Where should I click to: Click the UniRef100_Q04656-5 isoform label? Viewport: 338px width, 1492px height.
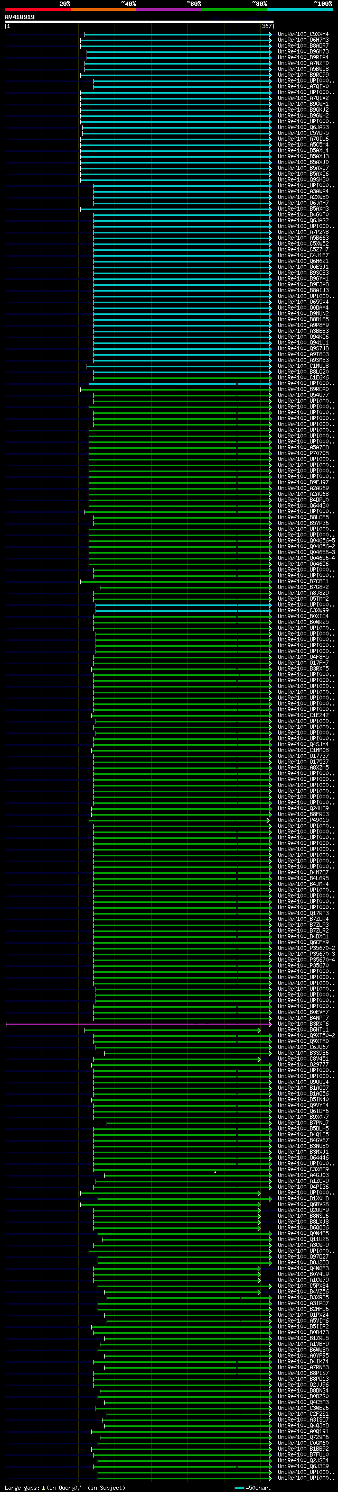306,540
